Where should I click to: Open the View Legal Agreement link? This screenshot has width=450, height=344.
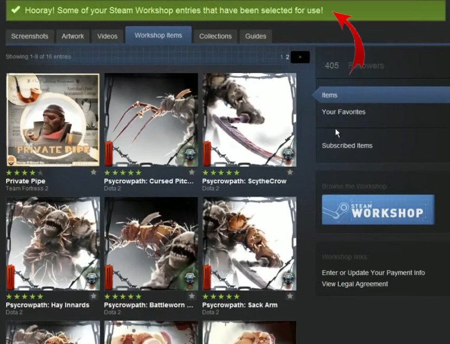coord(355,284)
